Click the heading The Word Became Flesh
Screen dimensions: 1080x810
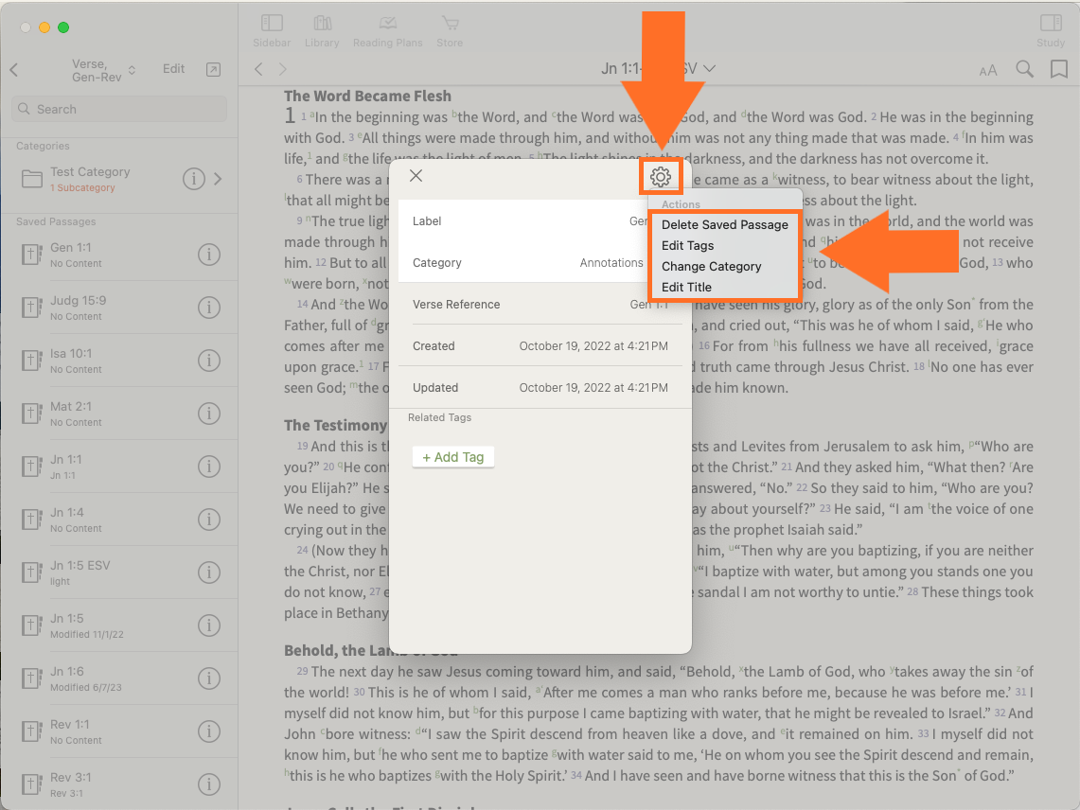(368, 96)
